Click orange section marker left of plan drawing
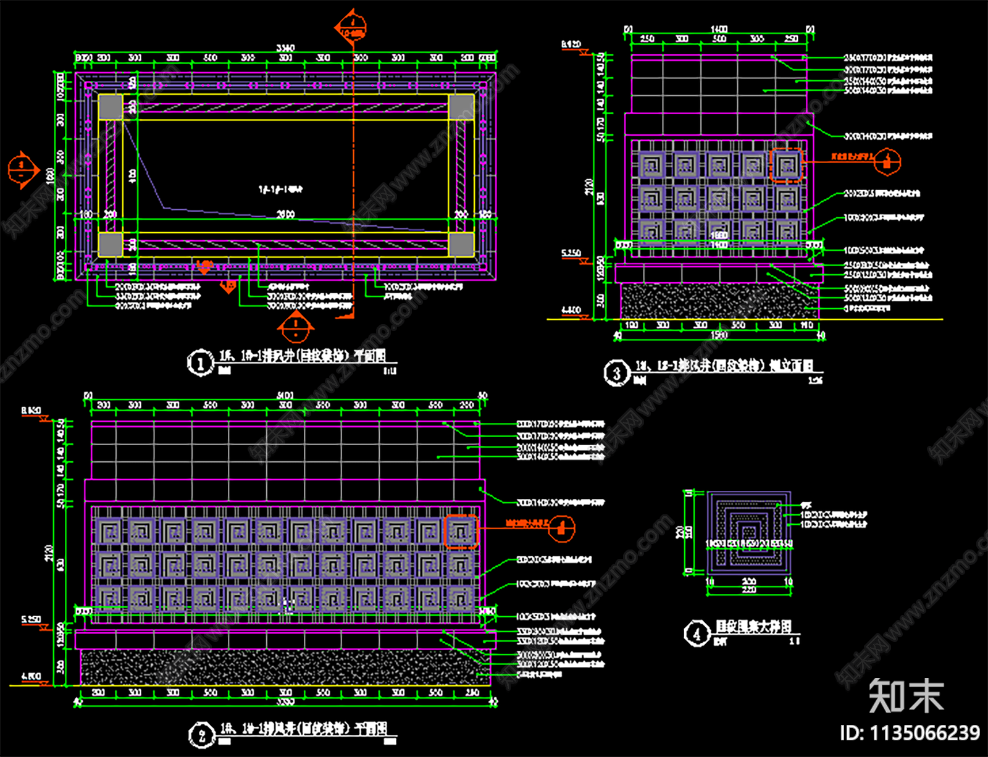The image size is (988, 757). click(x=23, y=170)
